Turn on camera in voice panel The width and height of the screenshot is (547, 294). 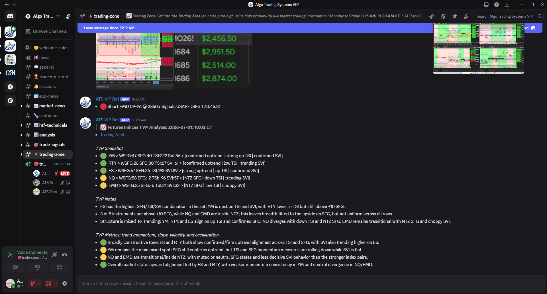coord(16,267)
